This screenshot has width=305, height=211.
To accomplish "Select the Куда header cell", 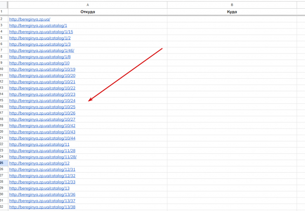I will (x=232, y=12).
